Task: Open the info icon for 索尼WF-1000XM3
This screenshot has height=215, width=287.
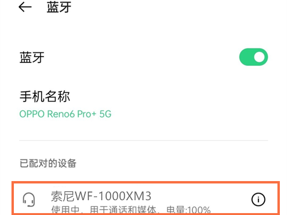Action: point(258,199)
